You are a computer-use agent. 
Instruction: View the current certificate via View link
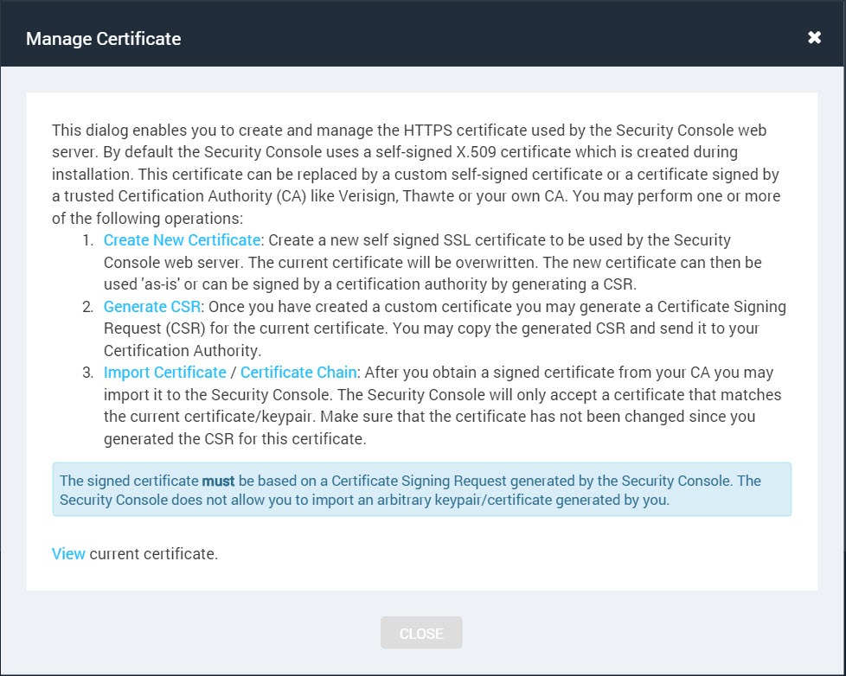(68, 553)
